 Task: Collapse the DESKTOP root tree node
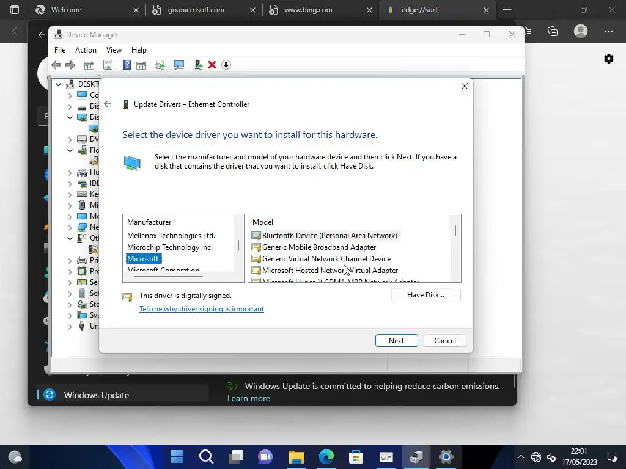click(58, 84)
